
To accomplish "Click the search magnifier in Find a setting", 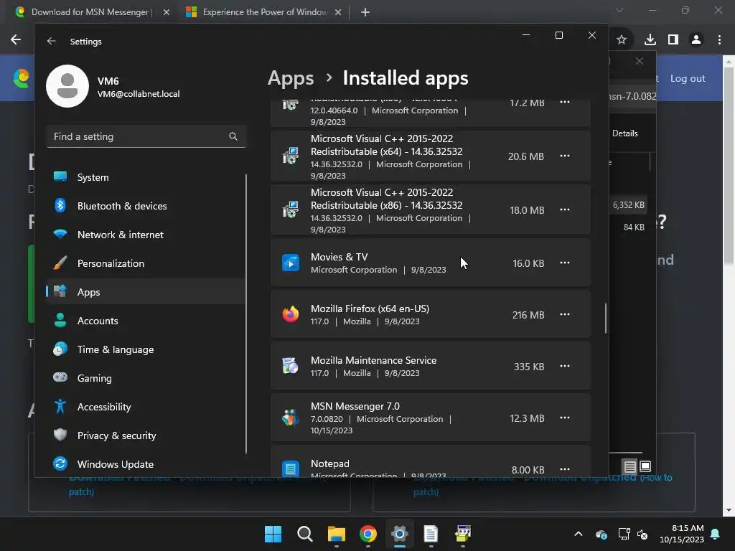I will coord(233,136).
